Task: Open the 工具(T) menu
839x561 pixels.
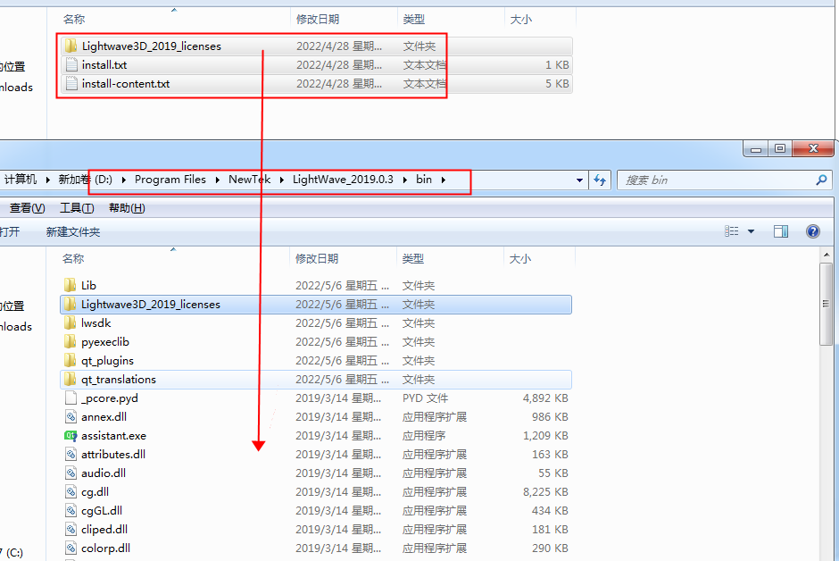Action: click(x=76, y=208)
